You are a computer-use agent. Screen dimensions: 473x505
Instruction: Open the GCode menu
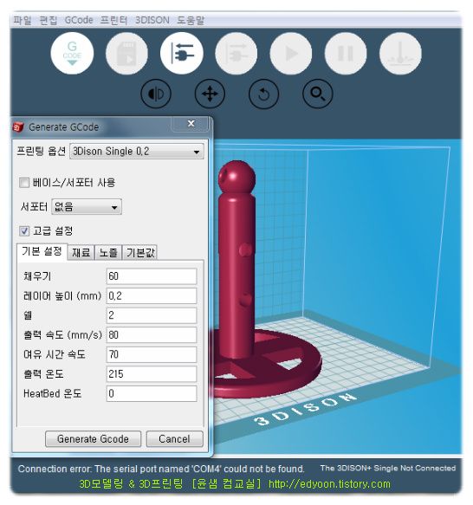tap(79, 20)
